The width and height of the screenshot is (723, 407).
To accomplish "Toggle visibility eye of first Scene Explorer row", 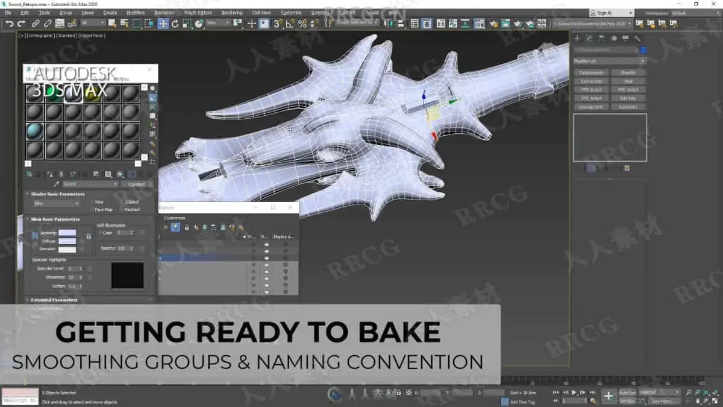I will tap(266, 244).
